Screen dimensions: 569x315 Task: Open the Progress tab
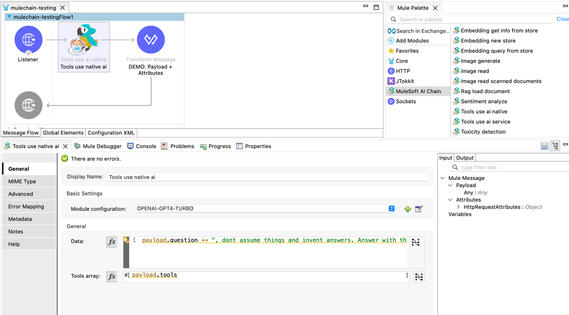point(215,146)
